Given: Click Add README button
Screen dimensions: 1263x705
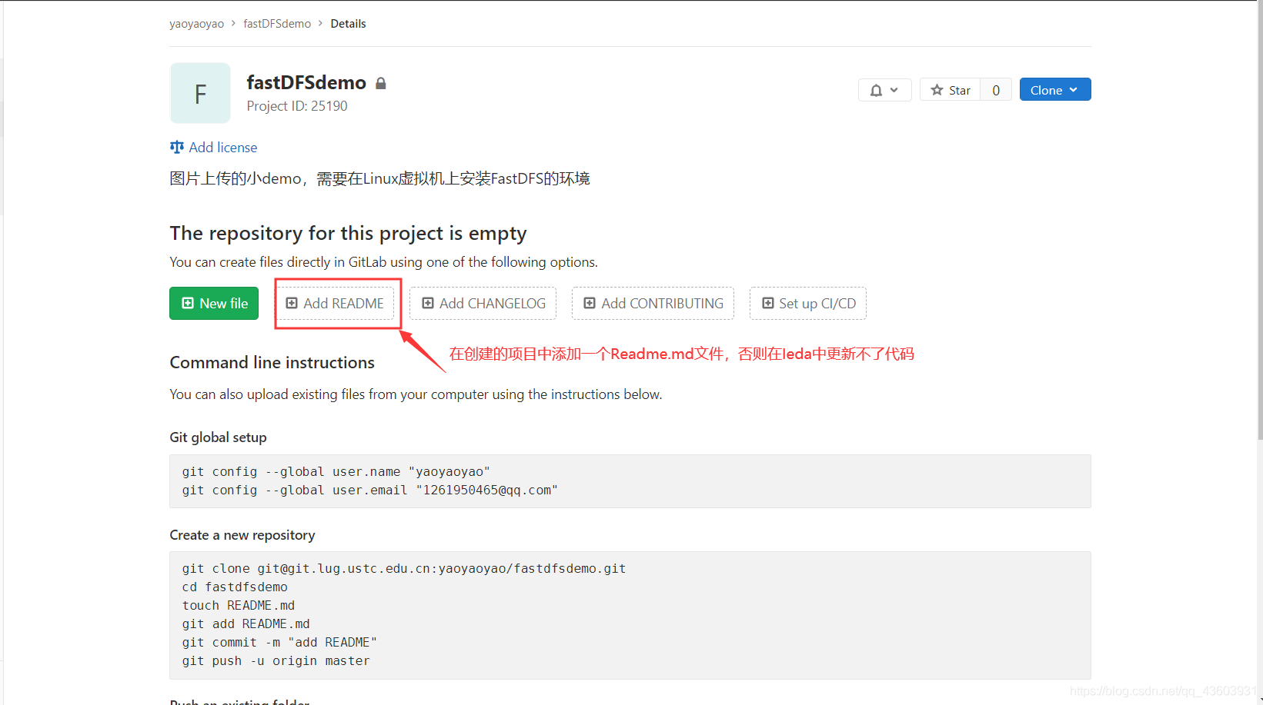Looking at the screenshot, I should click(335, 303).
